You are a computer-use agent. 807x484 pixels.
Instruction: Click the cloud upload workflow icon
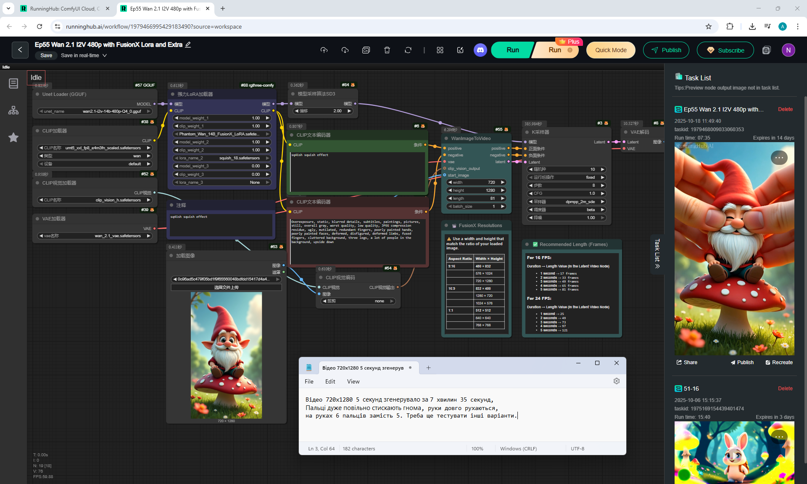[x=324, y=50]
